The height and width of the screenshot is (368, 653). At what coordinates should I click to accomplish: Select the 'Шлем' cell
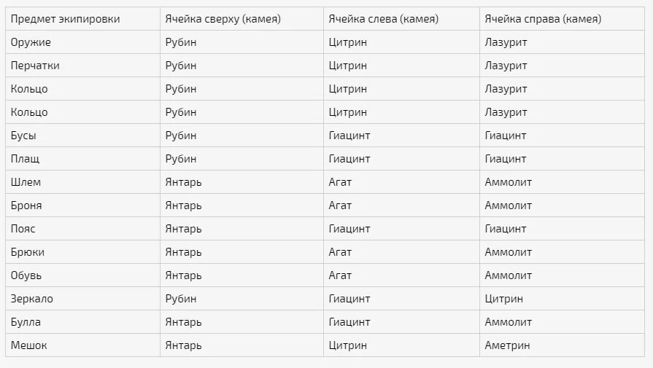coord(82,181)
